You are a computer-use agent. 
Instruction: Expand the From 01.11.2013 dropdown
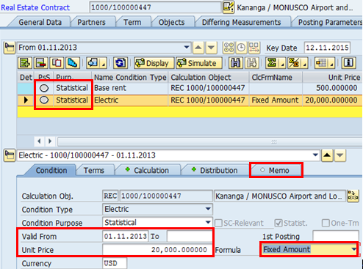pos(187,47)
